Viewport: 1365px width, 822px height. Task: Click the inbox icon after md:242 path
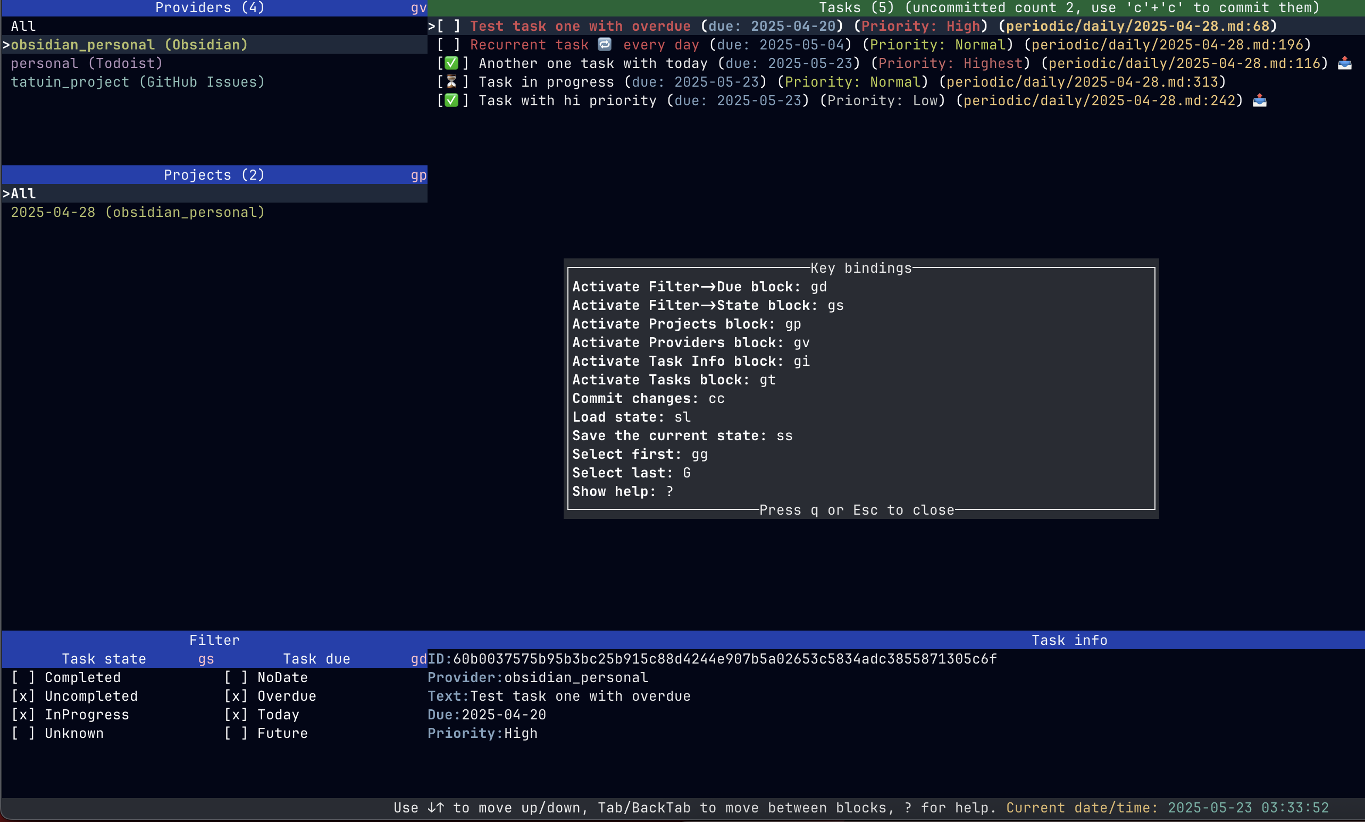[x=1259, y=100]
